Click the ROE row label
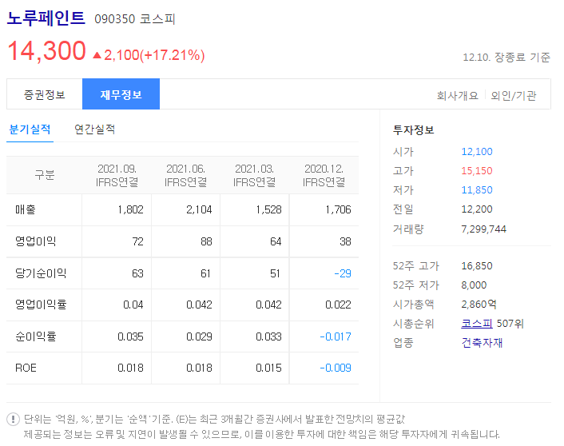 click(26, 368)
